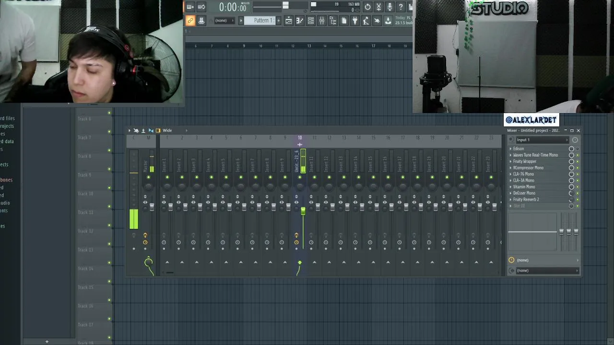The image size is (614, 345).
Task: Toggle RCompressor Mono enable LED
Action: pos(577,168)
